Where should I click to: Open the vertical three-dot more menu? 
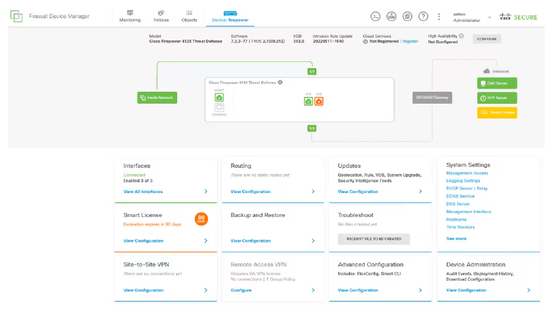[x=439, y=17]
